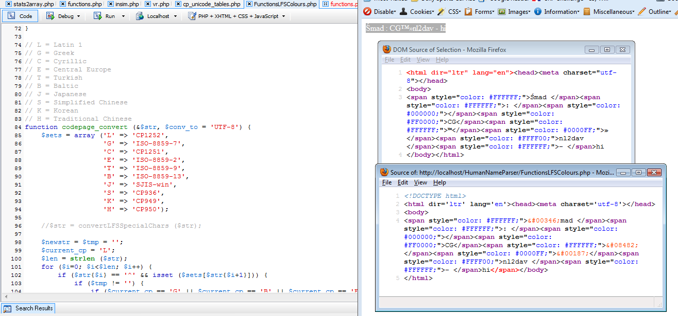Close the Source of localhost window

tap(653, 172)
